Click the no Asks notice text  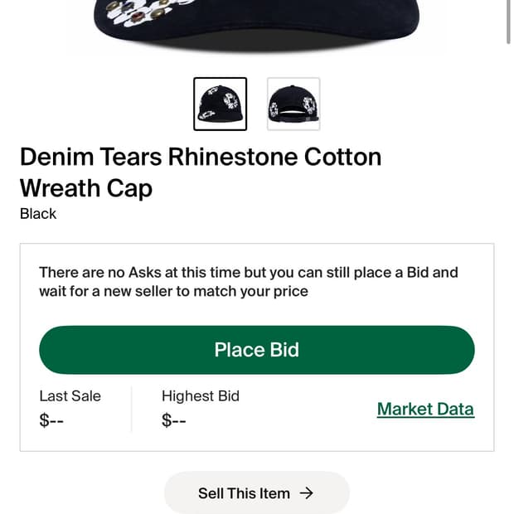249,282
